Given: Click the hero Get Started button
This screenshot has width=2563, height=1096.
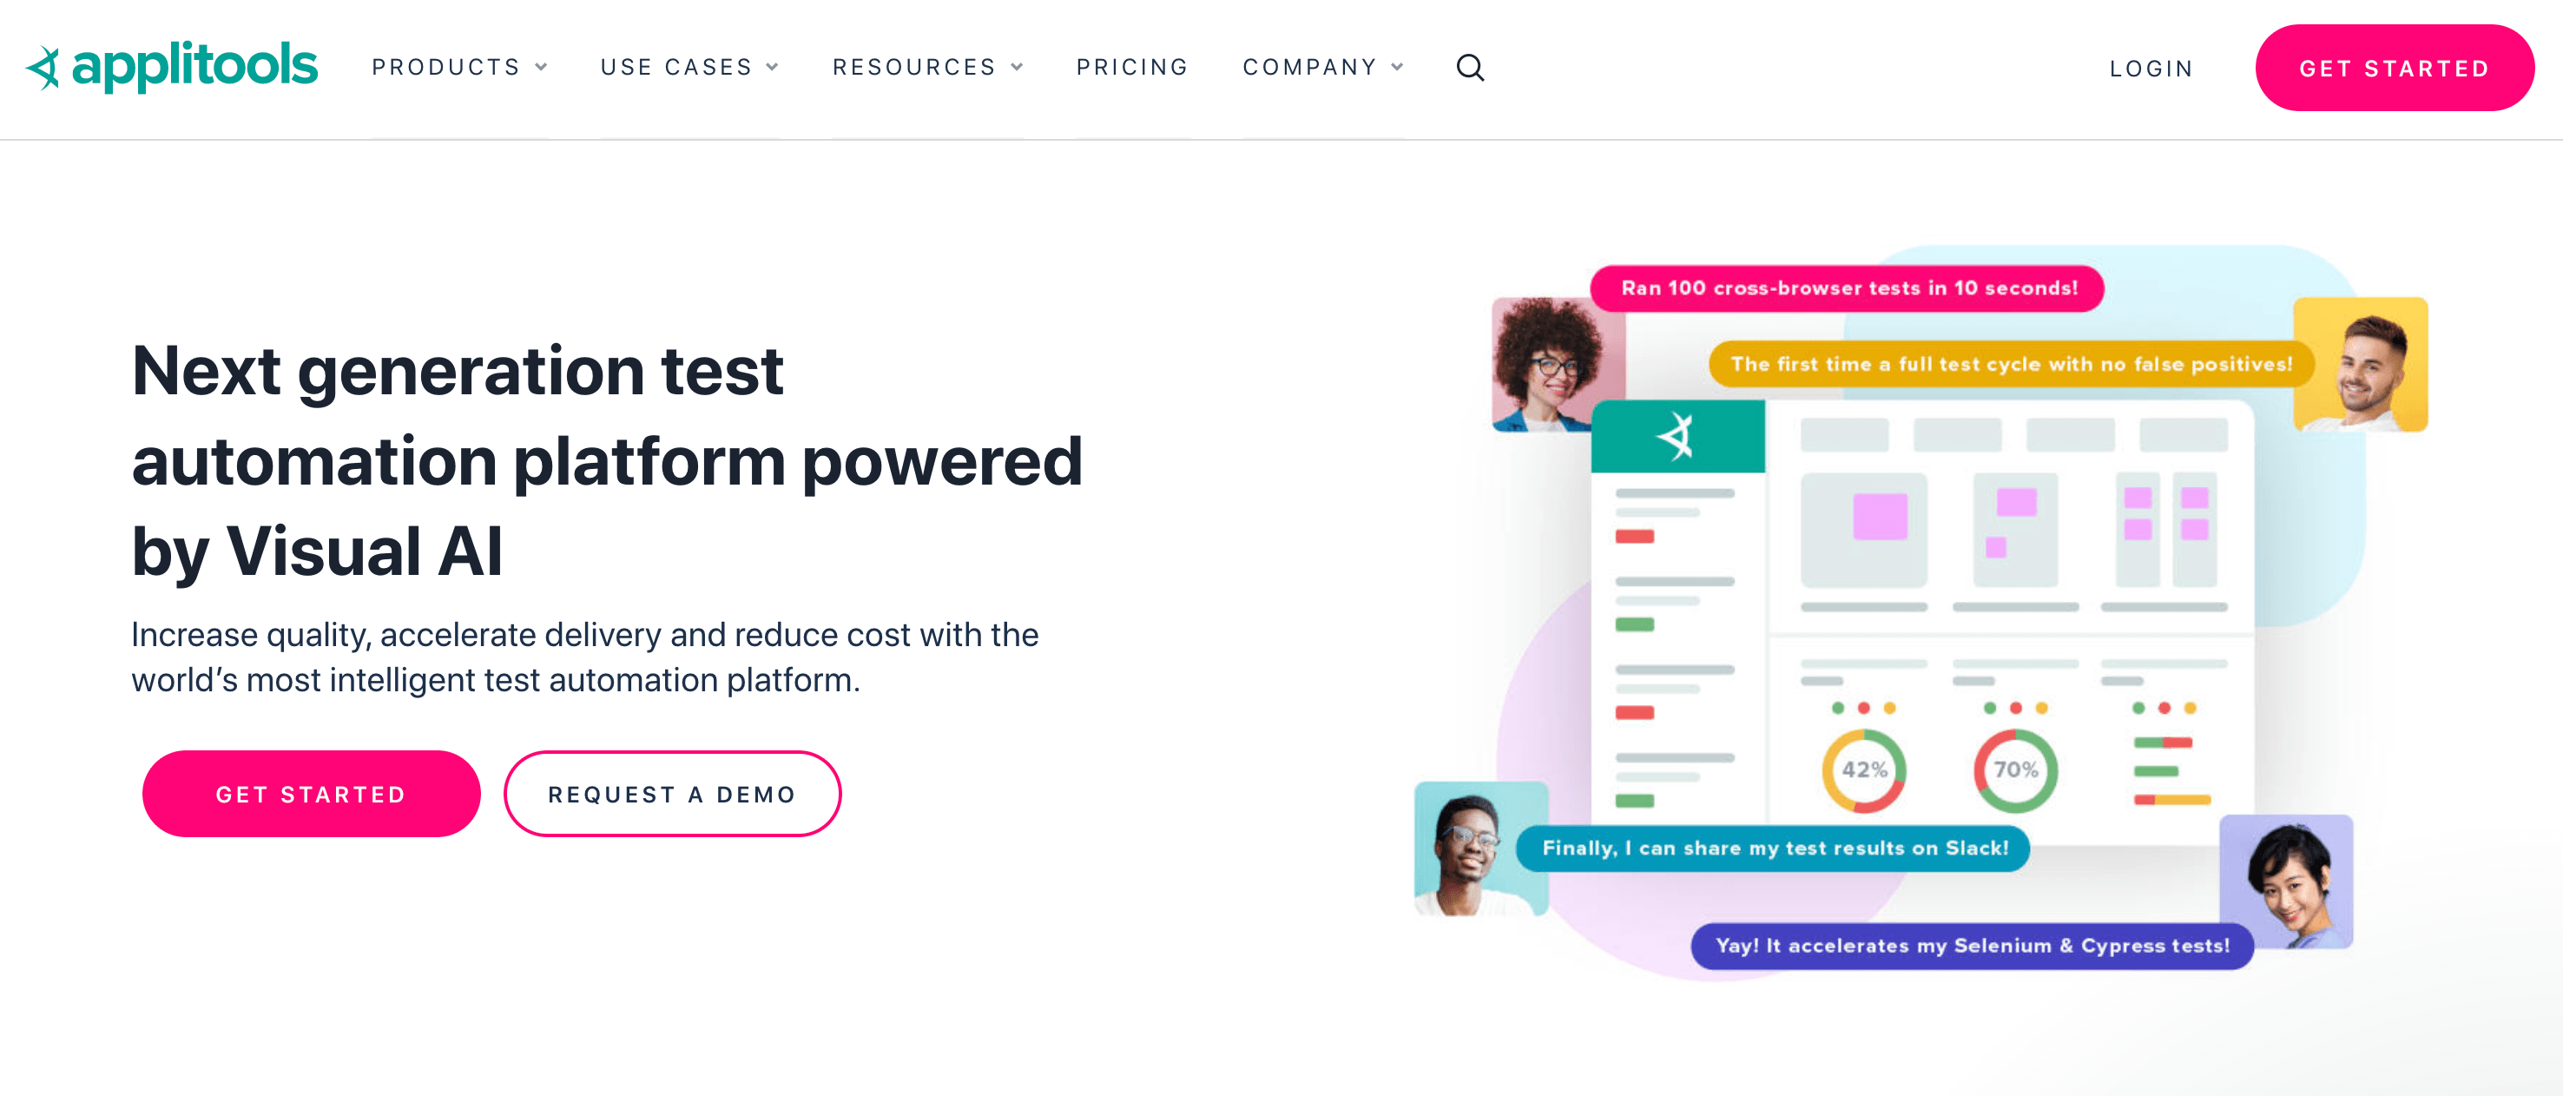Looking at the screenshot, I should (311, 794).
